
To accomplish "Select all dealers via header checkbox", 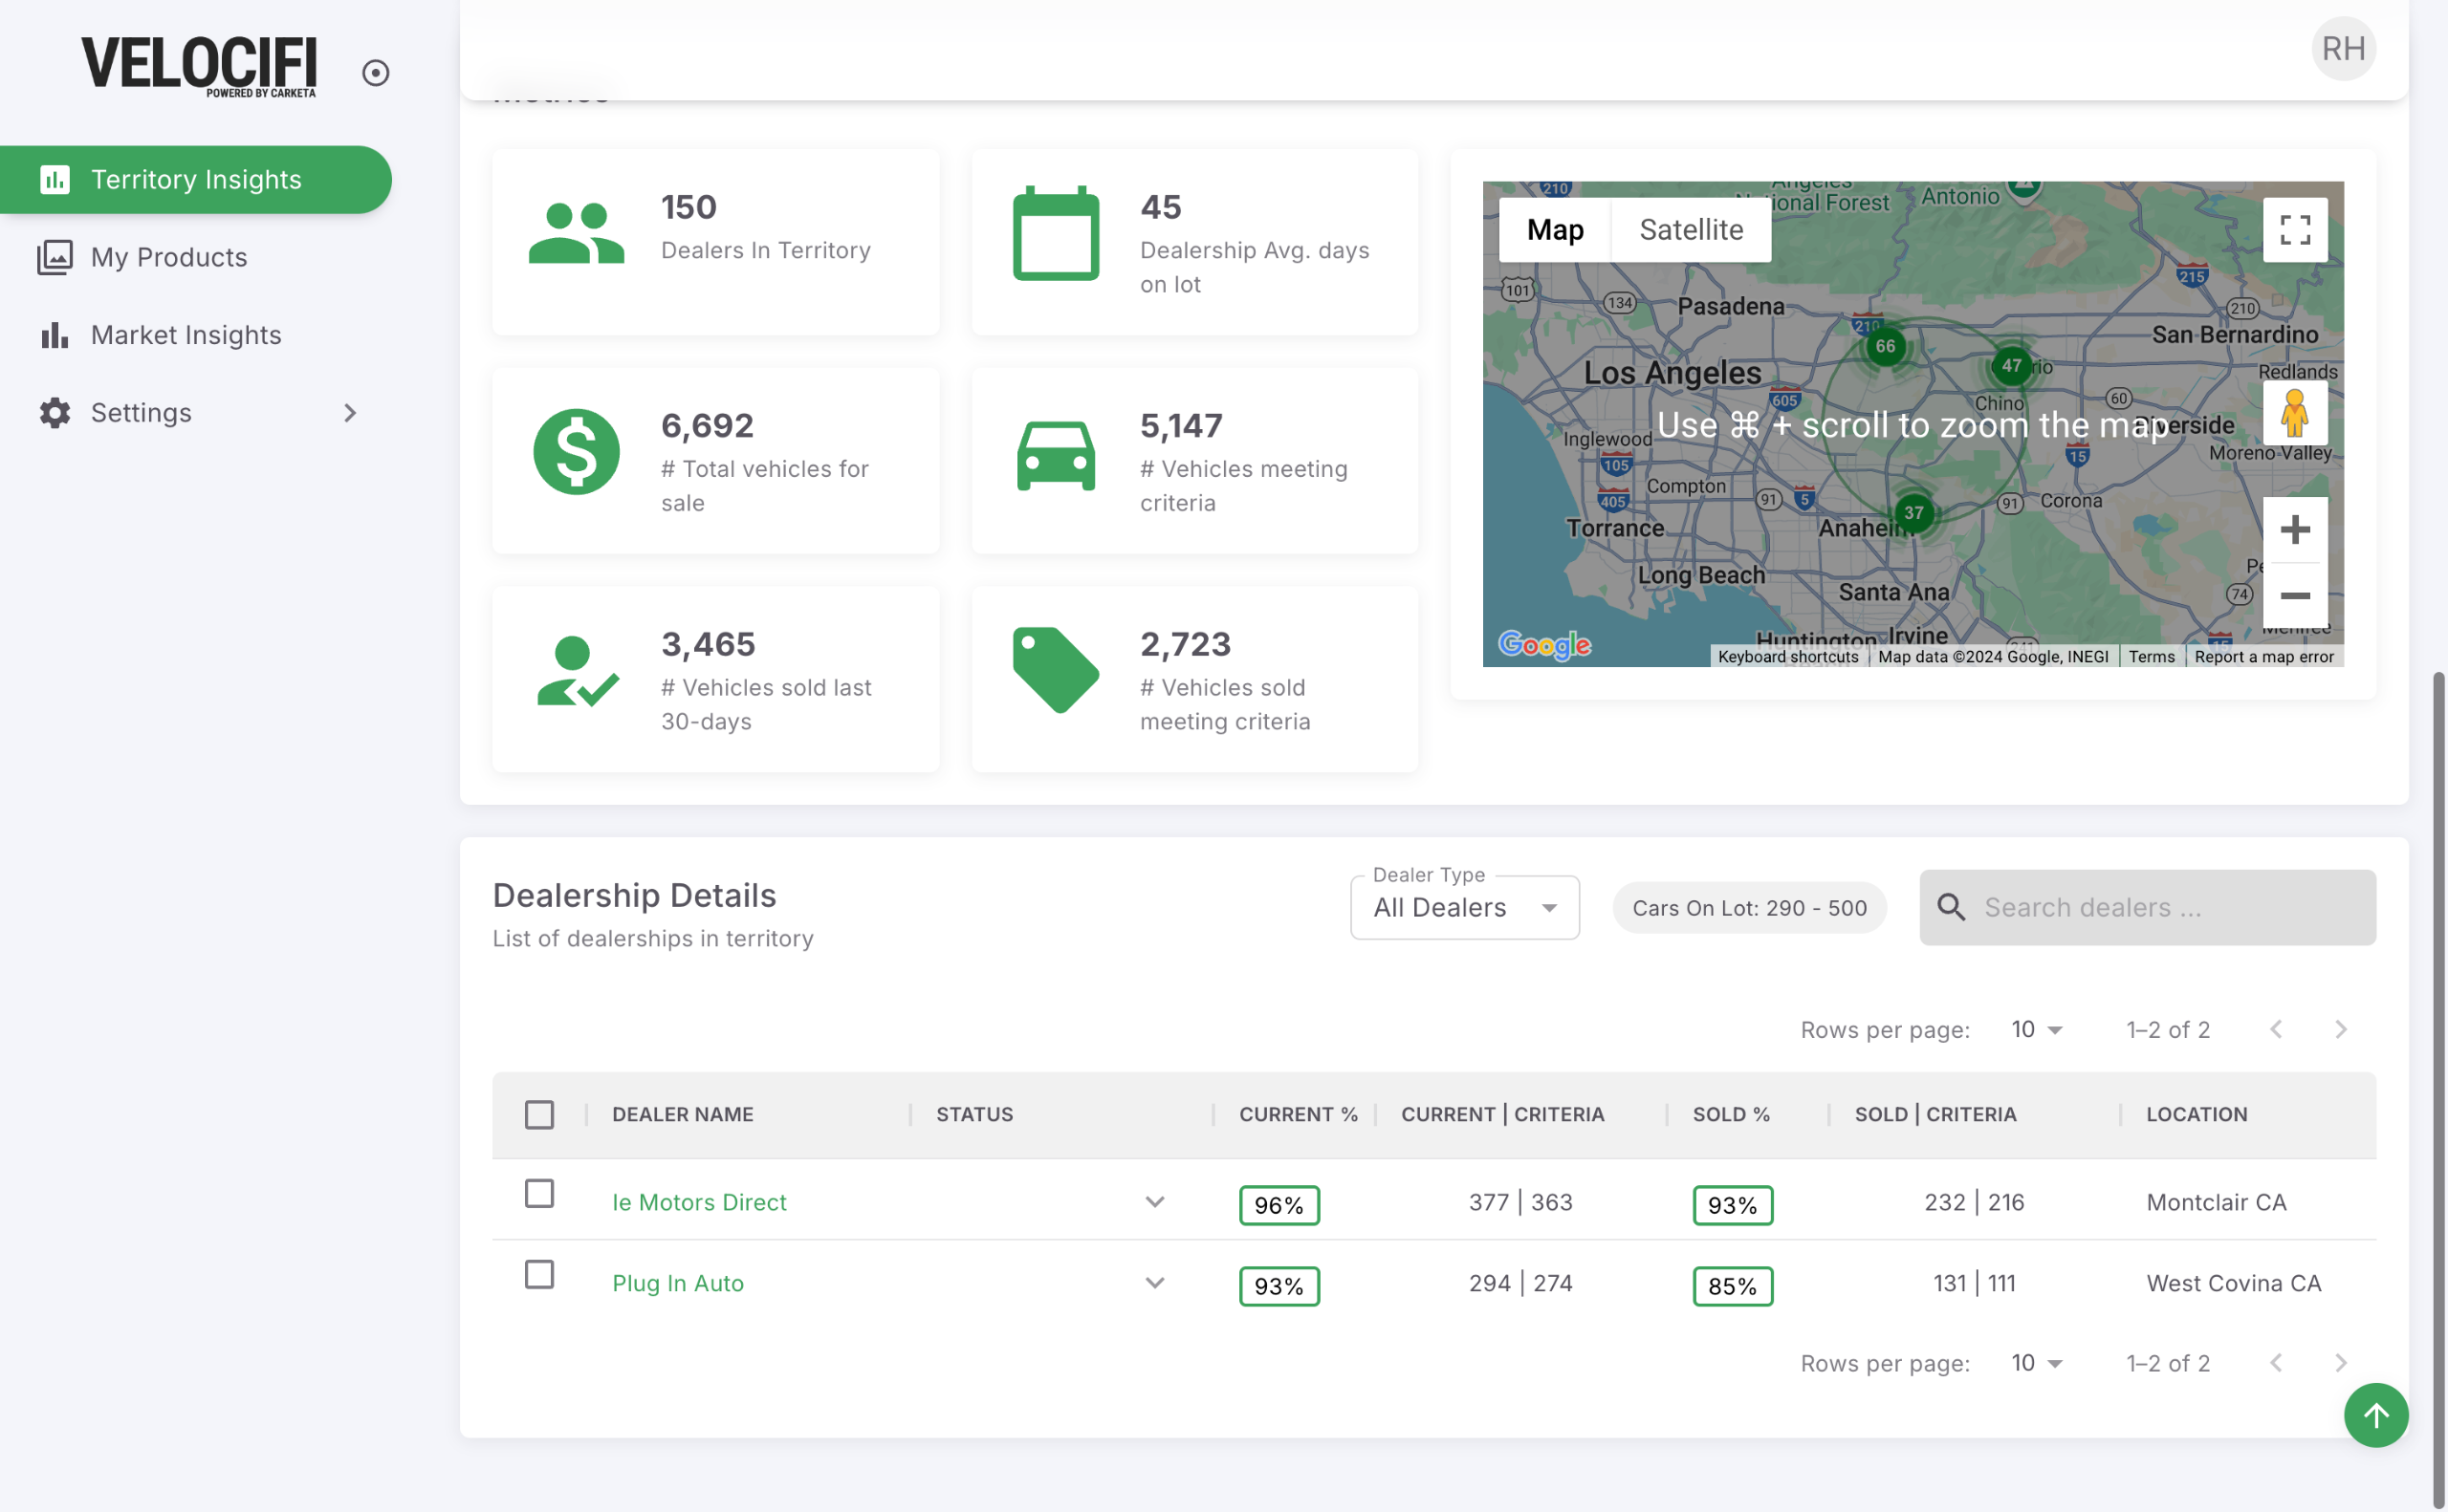I will tap(539, 1114).
